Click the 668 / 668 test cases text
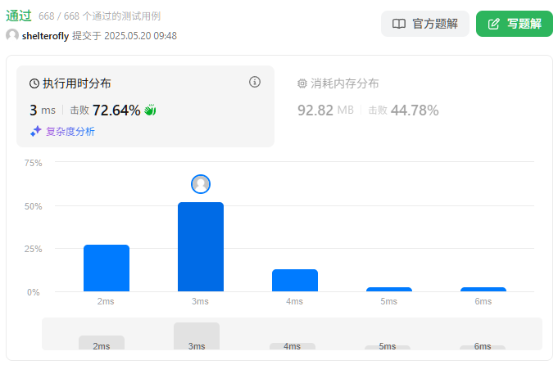The height and width of the screenshot is (365, 558). pyautogui.click(x=100, y=16)
